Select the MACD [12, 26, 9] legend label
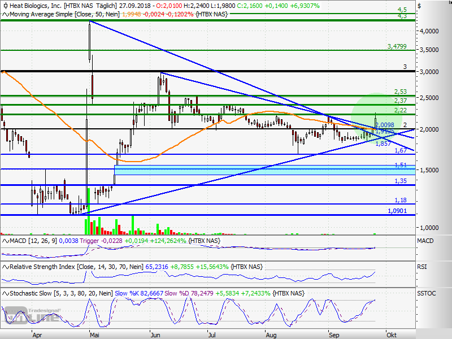 (33, 241)
